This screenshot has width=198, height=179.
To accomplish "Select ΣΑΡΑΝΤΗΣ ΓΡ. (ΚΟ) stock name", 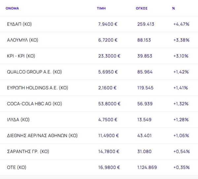I will point(28,151).
